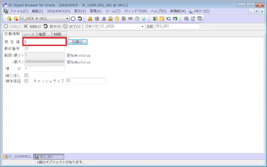The image size is (267, 167).
Task: Open the SEQUENCE(O) menu
Action: (59, 11)
